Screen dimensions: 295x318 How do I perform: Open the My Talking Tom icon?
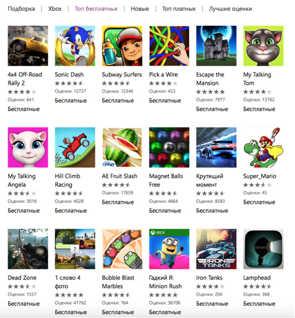[263, 46]
